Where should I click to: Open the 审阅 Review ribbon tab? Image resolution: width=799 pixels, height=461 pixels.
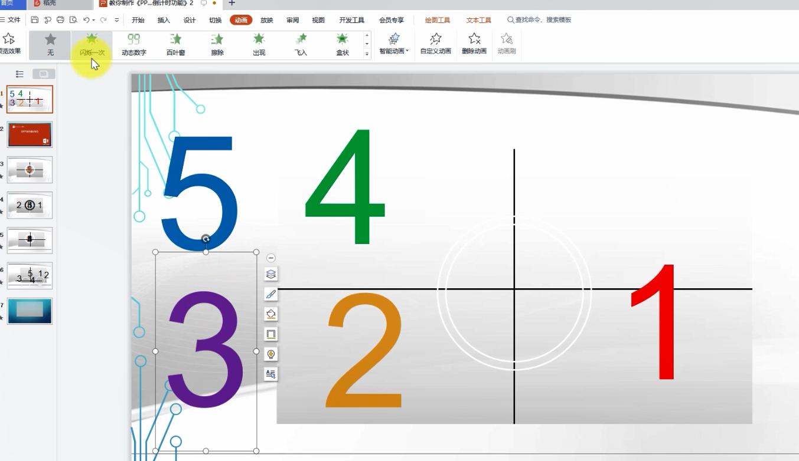(293, 20)
